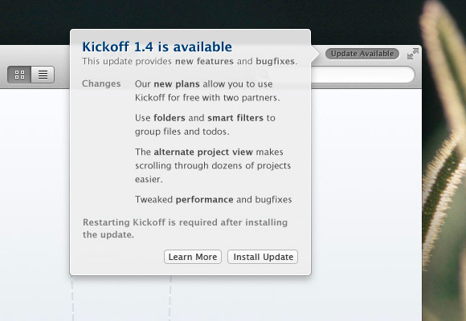This screenshot has height=321, width=466.
Task: Click the 'Kickoff 1.4 is available' heading
Action: tap(157, 47)
